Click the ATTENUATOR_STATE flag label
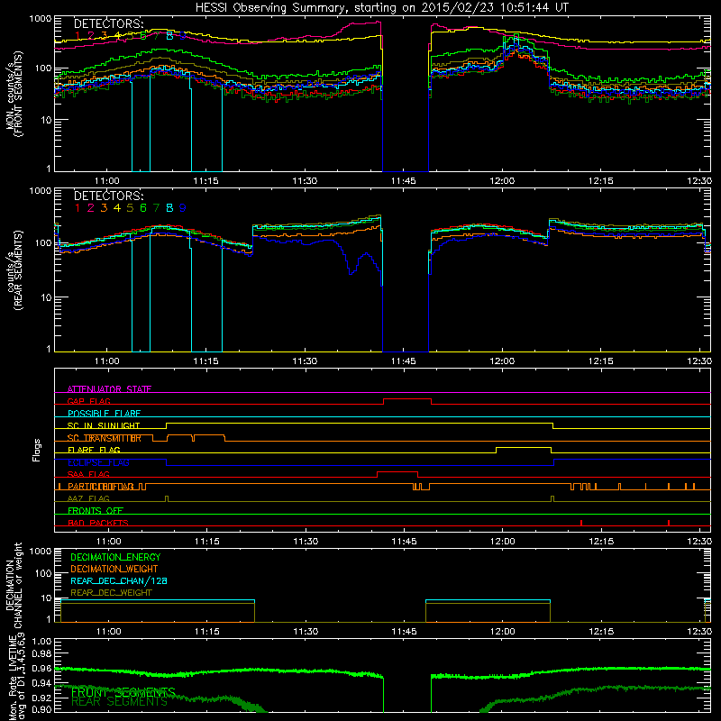721x721 pixels. click(x=109, y=389)
